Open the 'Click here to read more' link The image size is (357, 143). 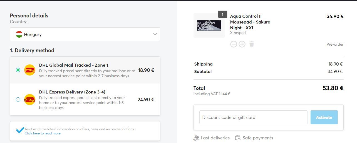(43, 133)
